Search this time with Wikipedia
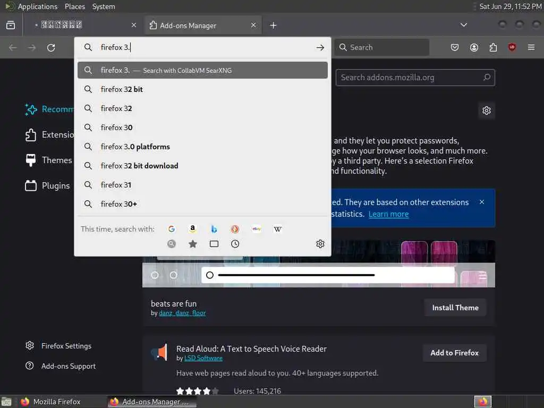544x408 pixels. pyautogui.click(x=277, y=229)
